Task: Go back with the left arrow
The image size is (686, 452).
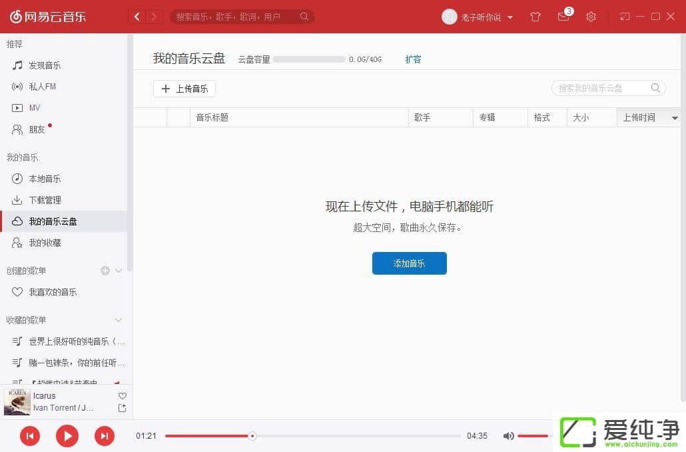Action: 137,17
